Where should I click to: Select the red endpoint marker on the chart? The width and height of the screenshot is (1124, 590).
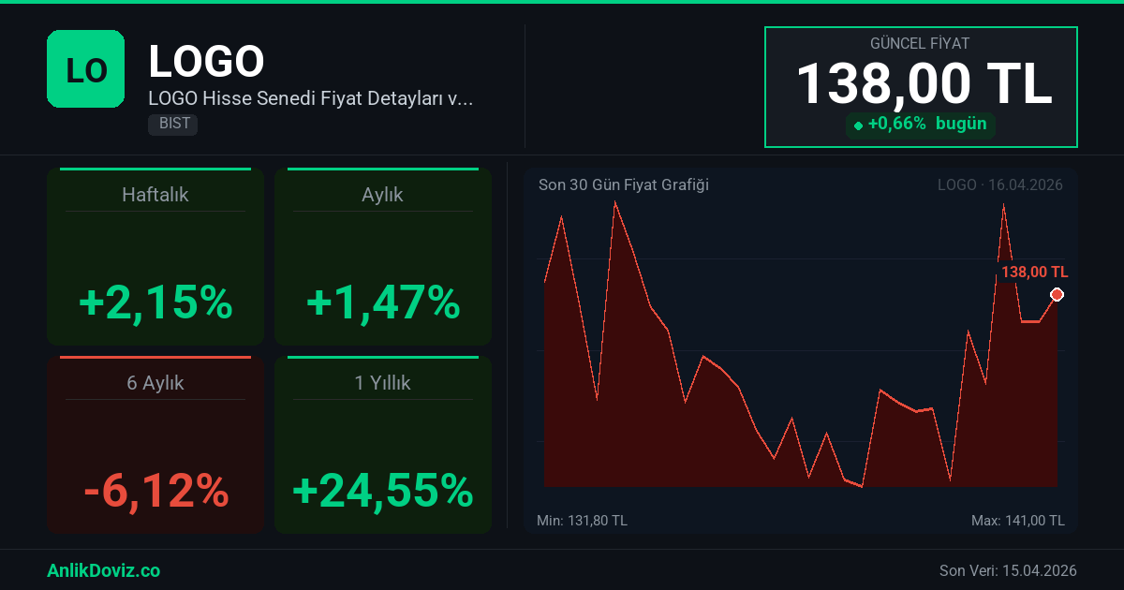[1057, 295]
